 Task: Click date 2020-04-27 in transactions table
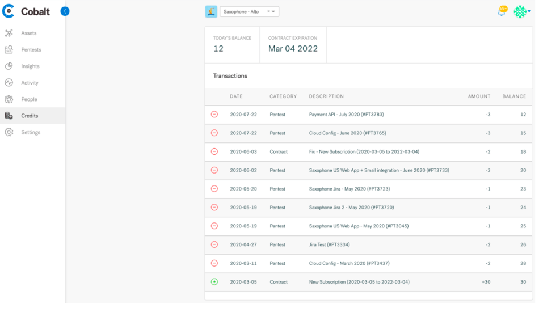point(243,244)
